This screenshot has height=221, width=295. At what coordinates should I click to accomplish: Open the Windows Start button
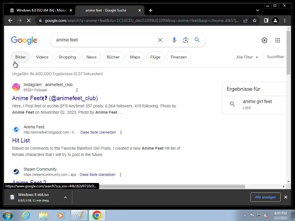8,216
